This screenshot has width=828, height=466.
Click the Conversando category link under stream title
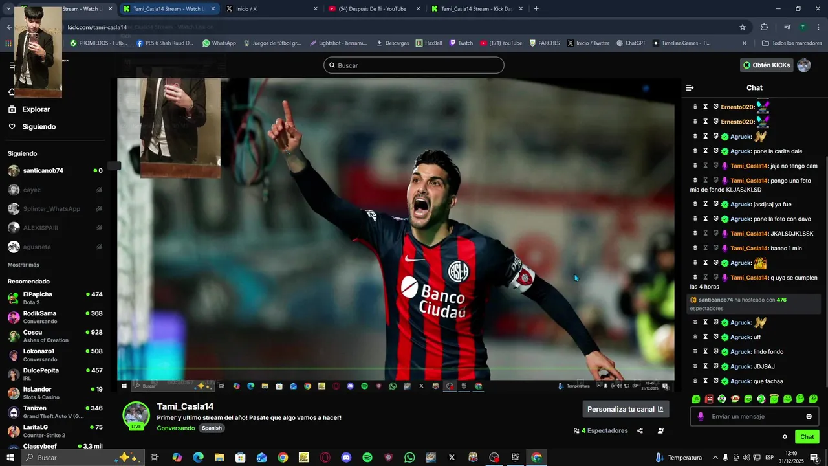click(x=176, y=428)
